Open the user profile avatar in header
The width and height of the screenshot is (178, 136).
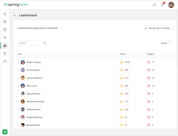[171, 5]
